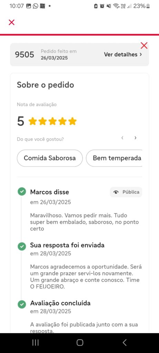This screenshot has width=159, height=353.
Task: Open WhatsApp notification icon in status bar
Action: (x=36, y=6)
